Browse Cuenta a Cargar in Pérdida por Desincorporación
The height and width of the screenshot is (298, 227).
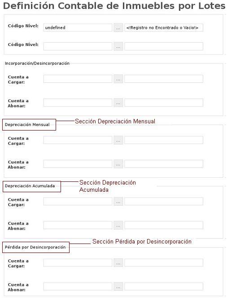[x=118, y=262]
